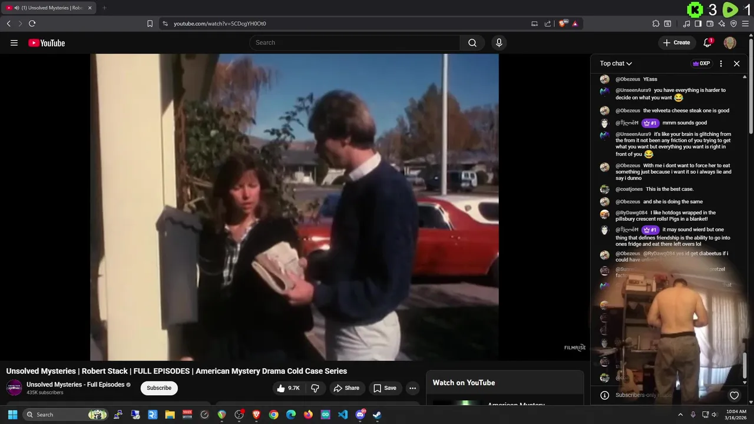Click the chat info icon
The width and height of the screenshot is (754, 424).
[x=604, y=395]
